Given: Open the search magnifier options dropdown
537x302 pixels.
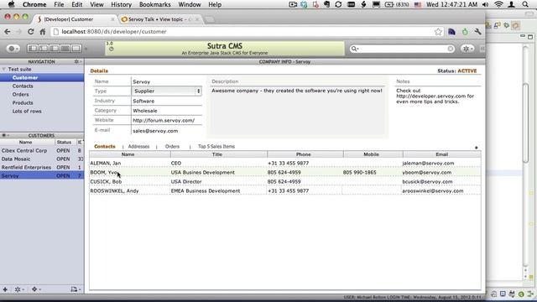Looking at the screenshot, I should (354, 49).
